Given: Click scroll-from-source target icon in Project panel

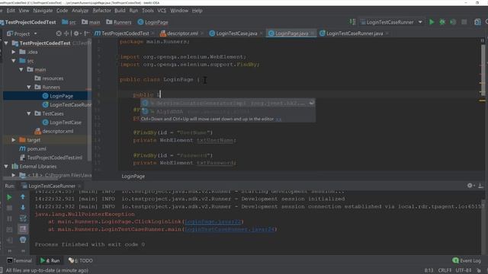Looking at the screenshot, I should (59, 33).
